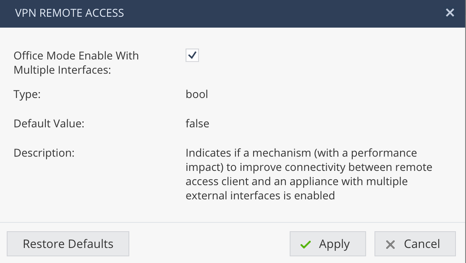This screenshot has height=263, width=466.
Task: Select the false default value text
Action: [x=197, y=124]
